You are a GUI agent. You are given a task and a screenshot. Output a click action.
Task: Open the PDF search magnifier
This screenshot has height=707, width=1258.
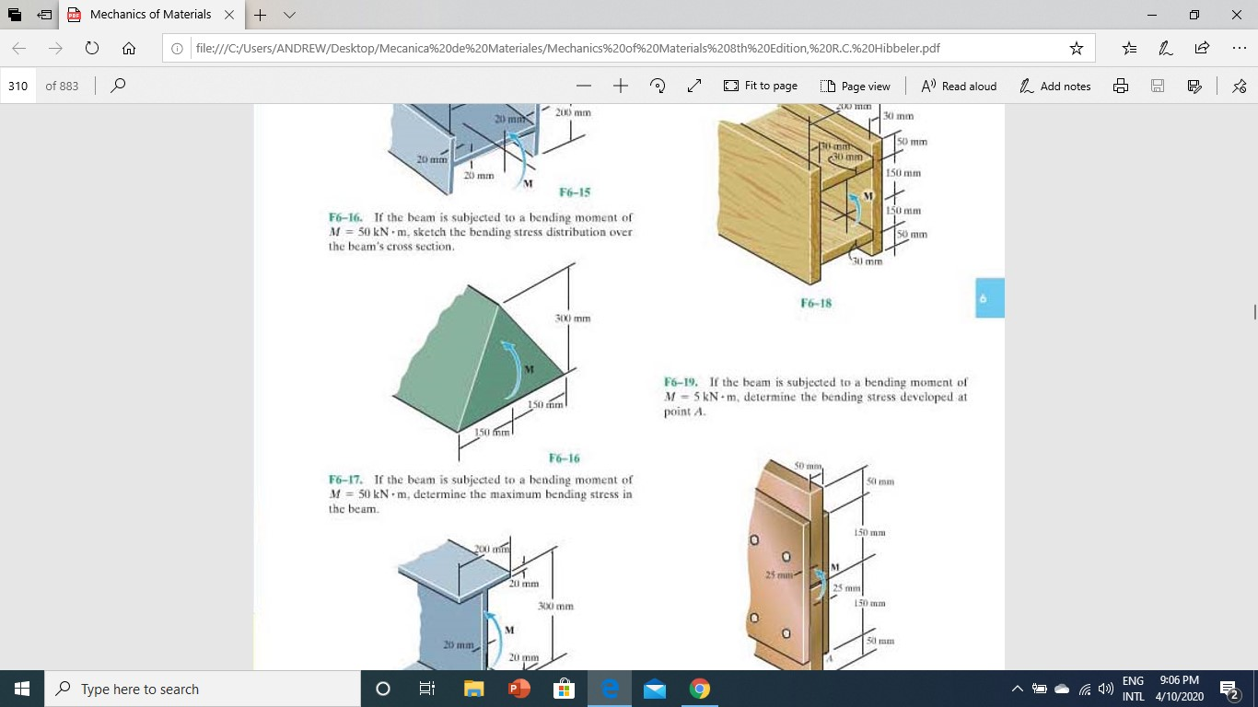(x=118, y=86)
